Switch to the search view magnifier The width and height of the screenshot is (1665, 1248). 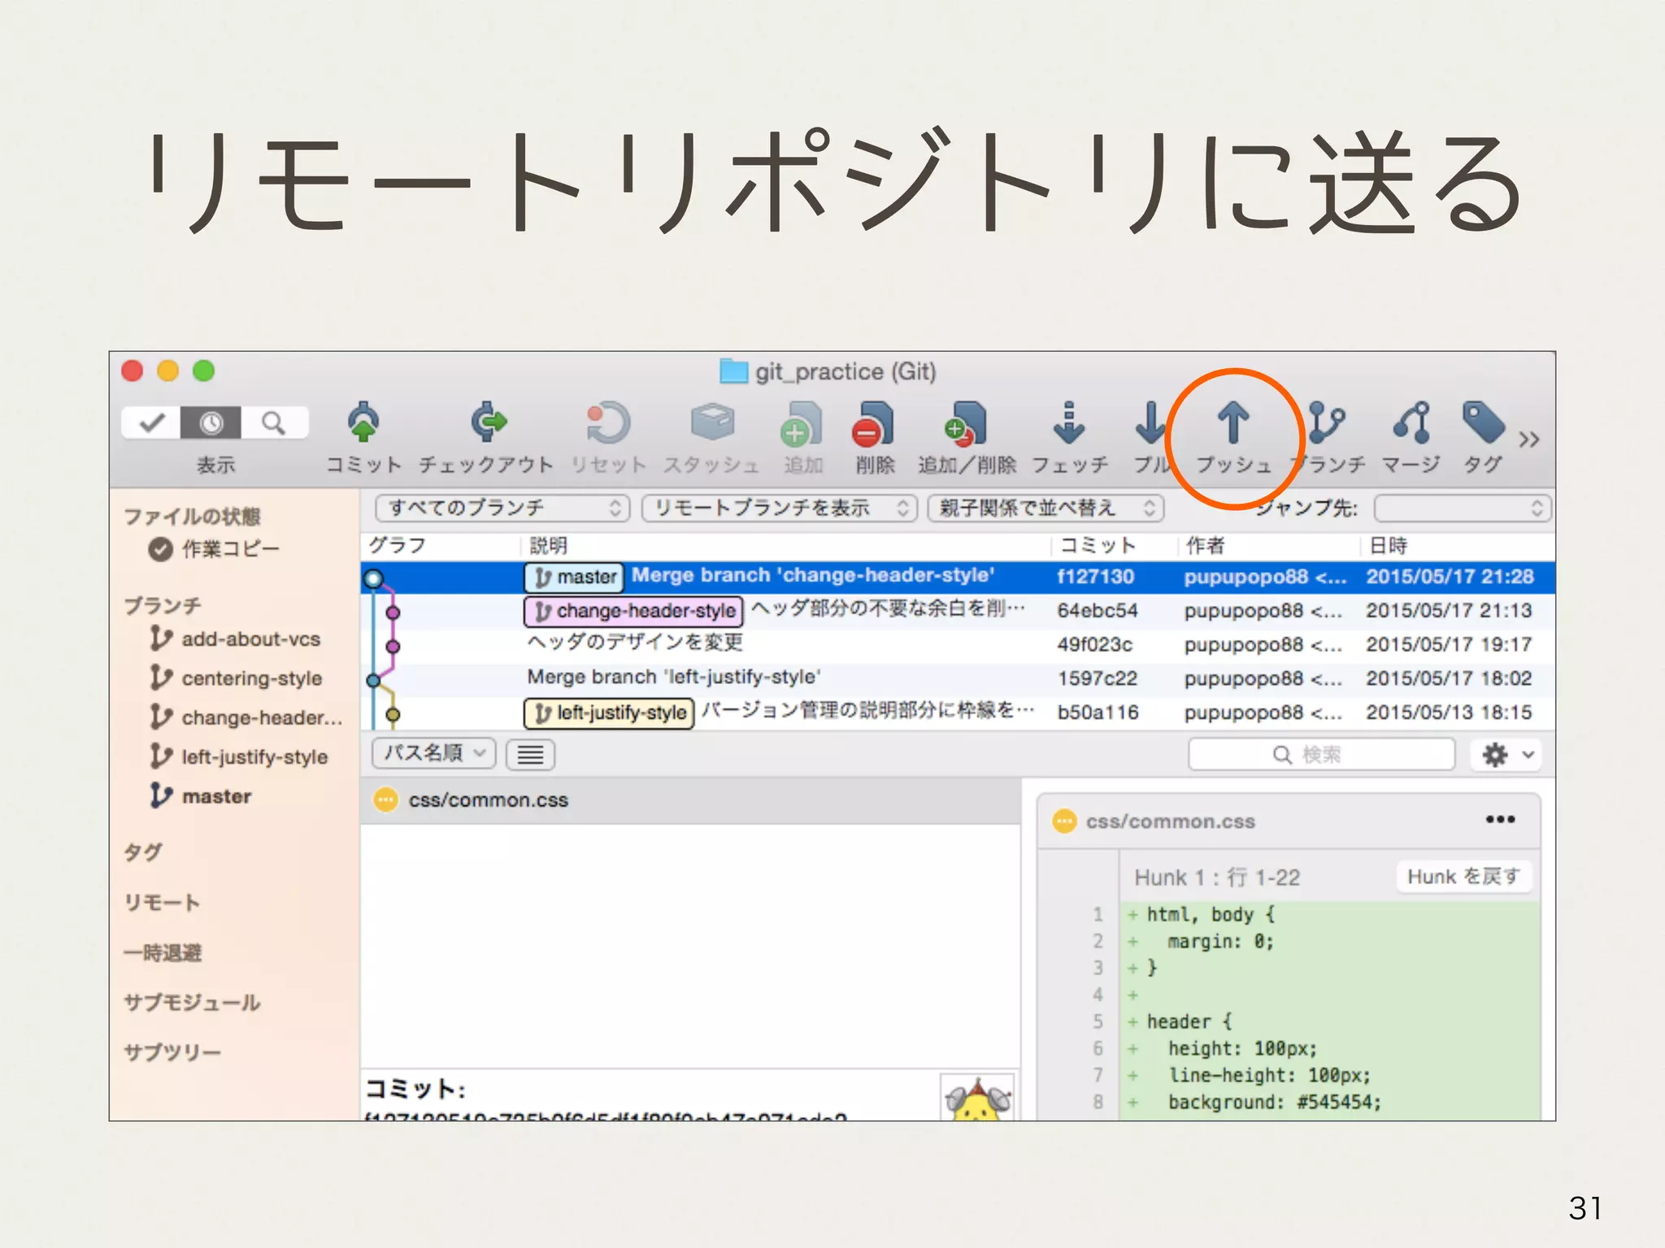pyautogui.click(x=274, y=422)
